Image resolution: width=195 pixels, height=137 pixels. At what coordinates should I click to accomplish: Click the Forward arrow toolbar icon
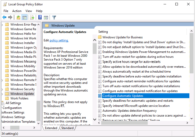coord(10,17)
